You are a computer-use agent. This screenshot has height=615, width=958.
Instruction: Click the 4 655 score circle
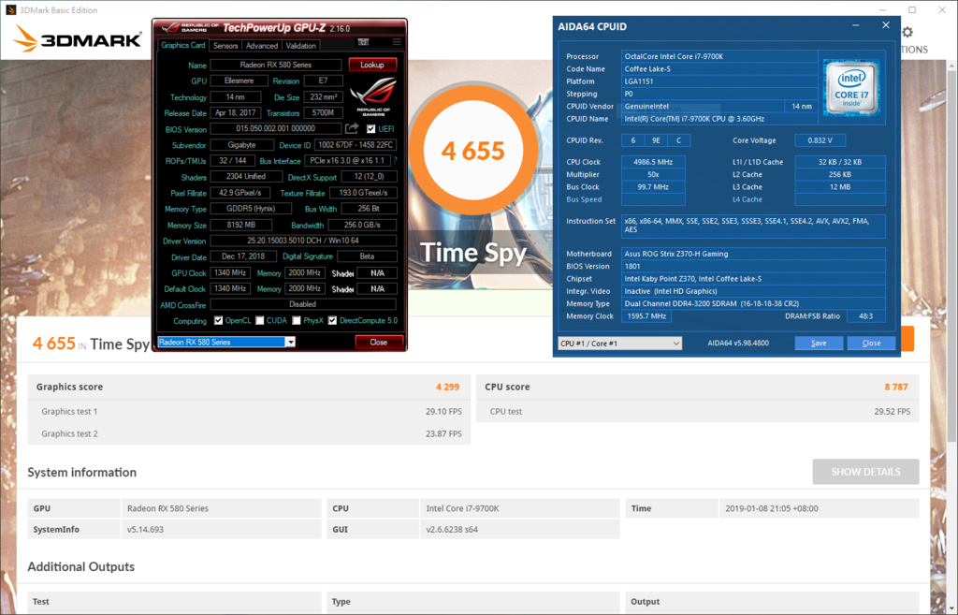473,151
